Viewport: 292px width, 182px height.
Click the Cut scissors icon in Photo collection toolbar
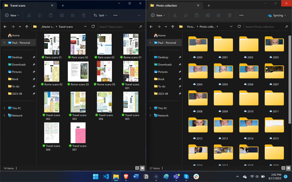175,16
